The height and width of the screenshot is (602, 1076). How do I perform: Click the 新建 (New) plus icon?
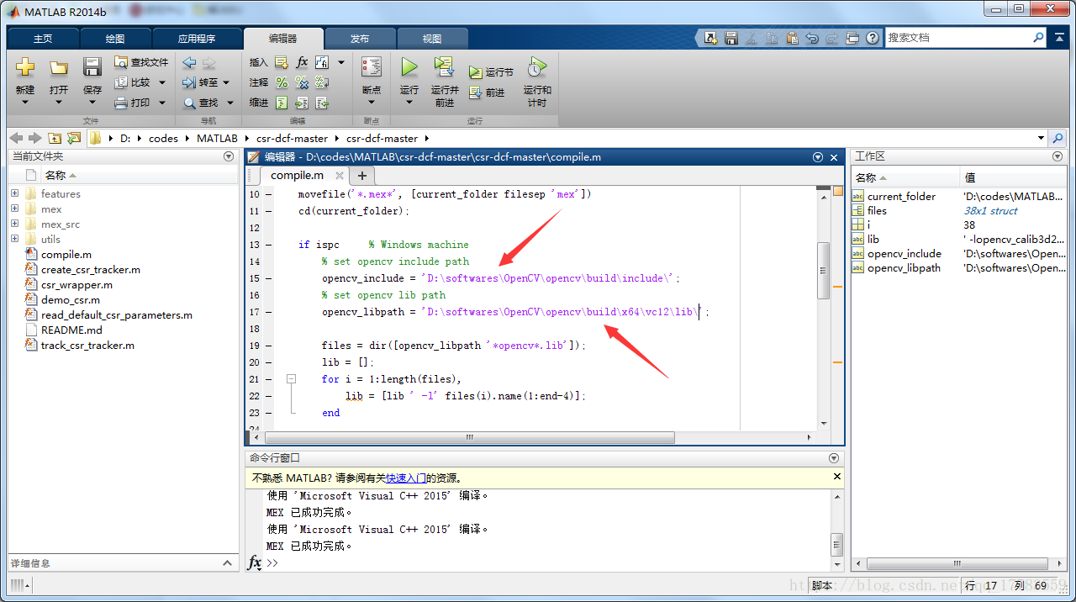[25, 67]
